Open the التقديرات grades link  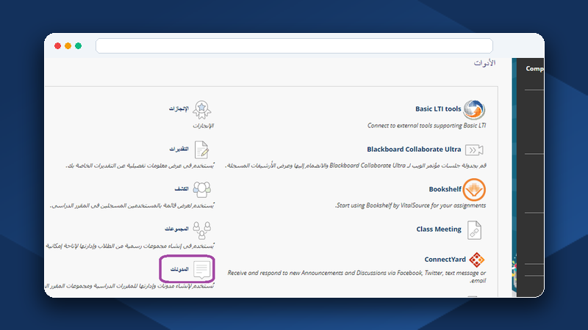pos(179,149)
